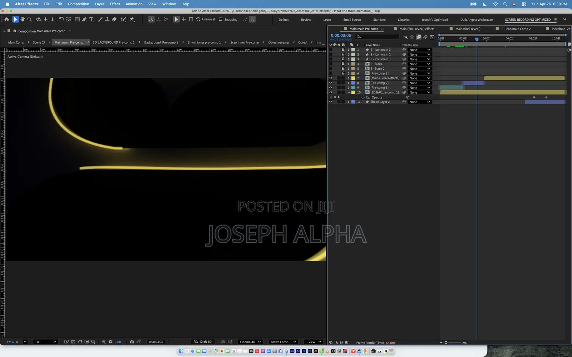Image resolution: width=572 pixels, height=357 pixels.
Task: Click the channel and color management icon
Action: click(104, 342)
